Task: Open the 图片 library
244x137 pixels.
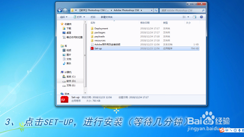Action: pos(69,55)
